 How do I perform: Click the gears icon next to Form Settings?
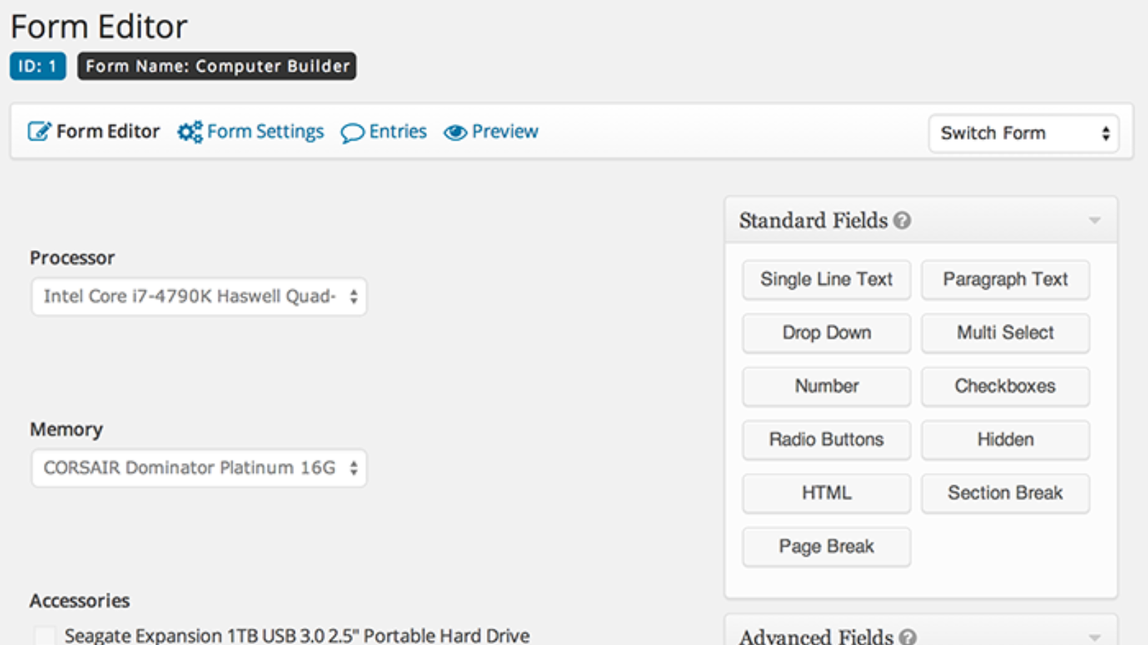tap(189, 131)
